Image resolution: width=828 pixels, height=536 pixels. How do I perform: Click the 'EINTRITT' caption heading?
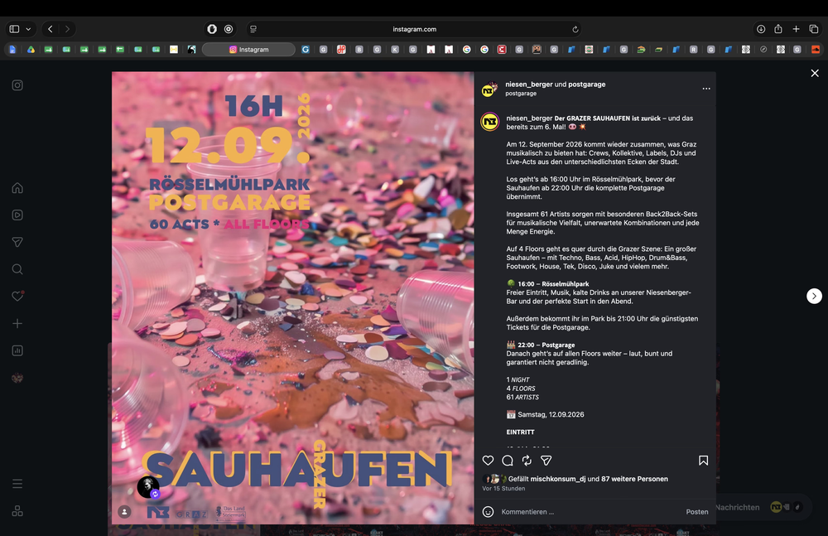[x=521, y=432]
